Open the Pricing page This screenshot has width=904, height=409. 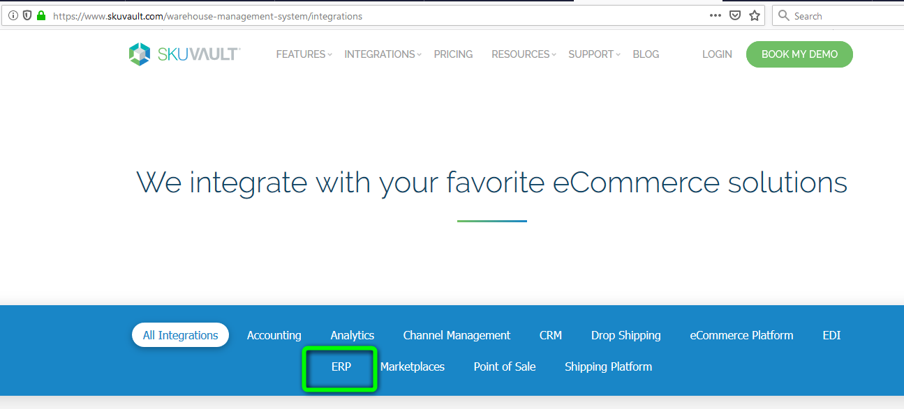453,54
